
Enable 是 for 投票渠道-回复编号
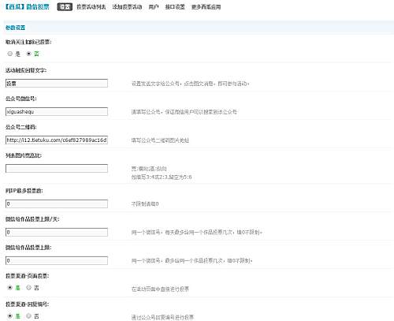(x=10, y=315)
